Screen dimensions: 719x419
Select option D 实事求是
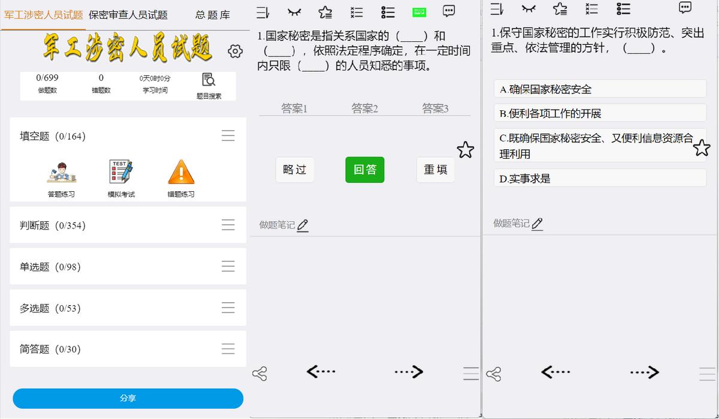click(x=599, y=178)
